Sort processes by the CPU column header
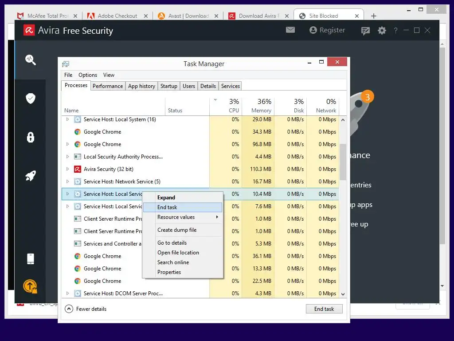 226,106
